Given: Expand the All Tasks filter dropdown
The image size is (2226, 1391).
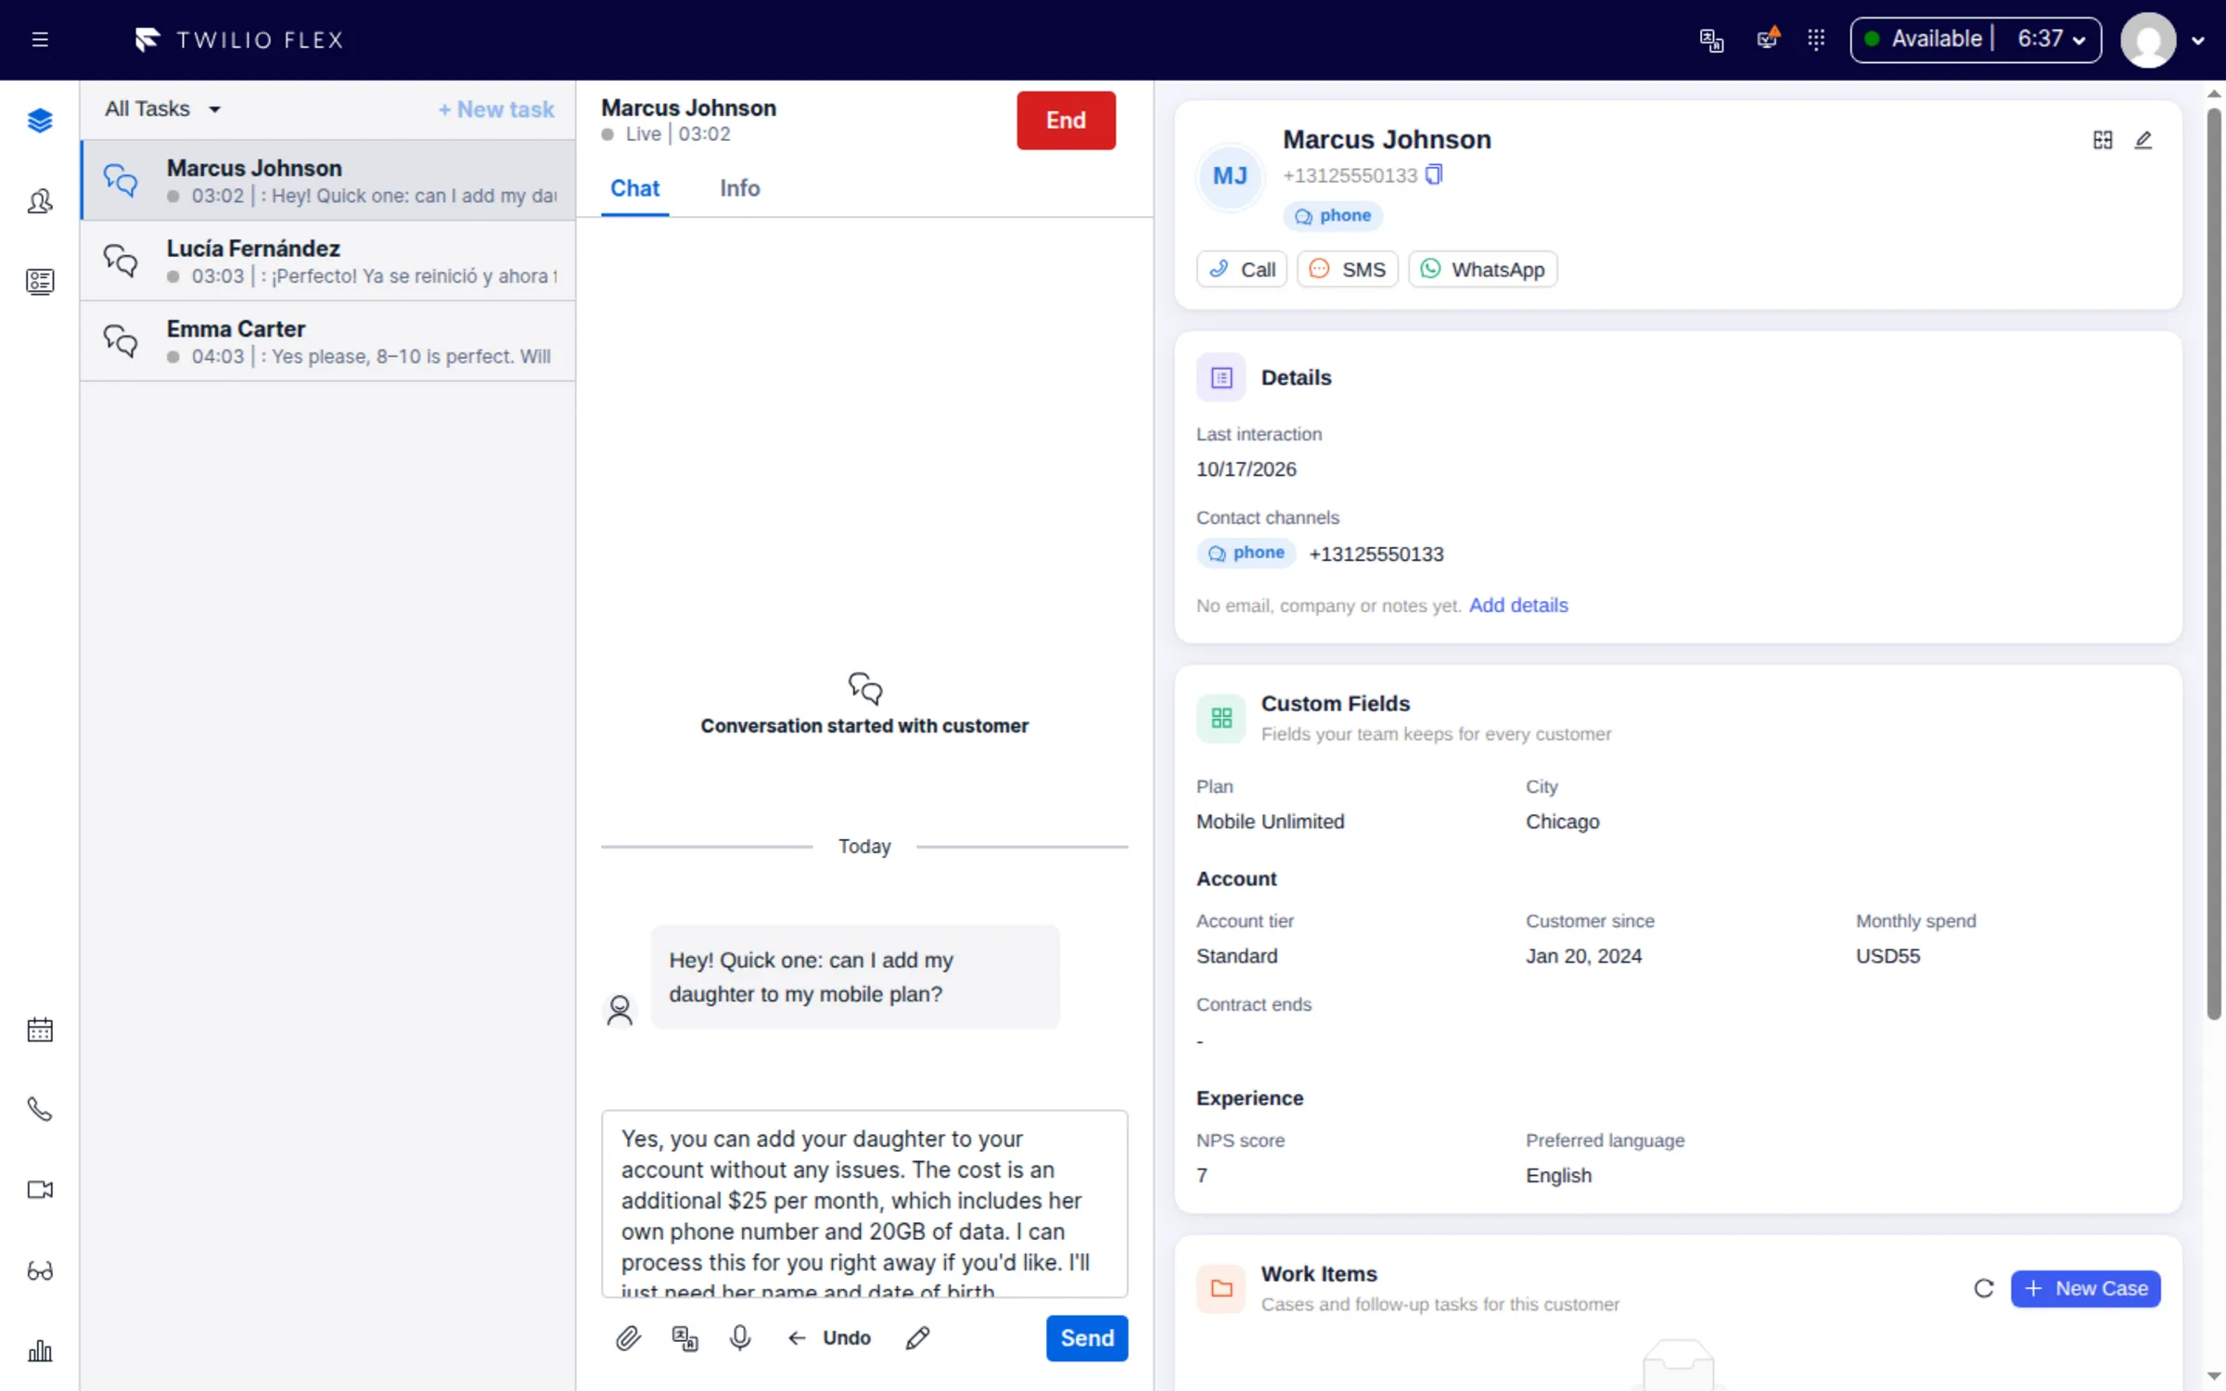Looking at the screenshot, I should pyautogui.click(x=163, y=109).
